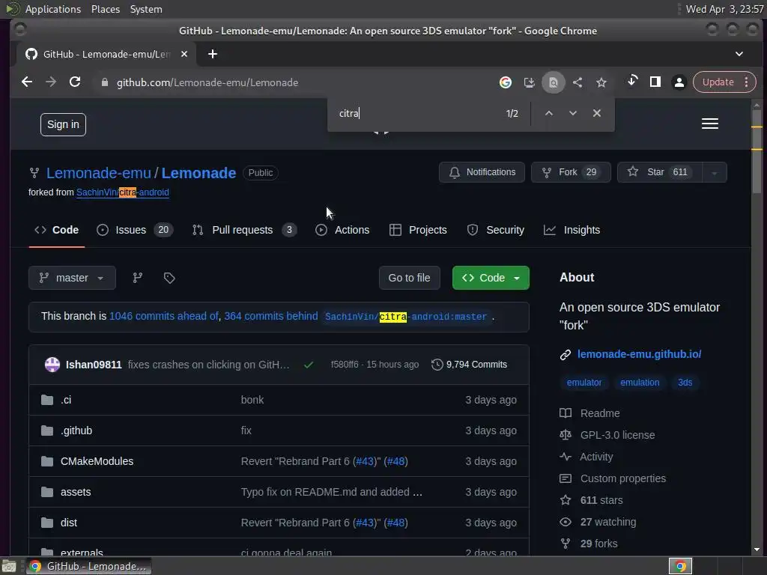Jump to next find result
Screen dimensions: 767x575
573,114
